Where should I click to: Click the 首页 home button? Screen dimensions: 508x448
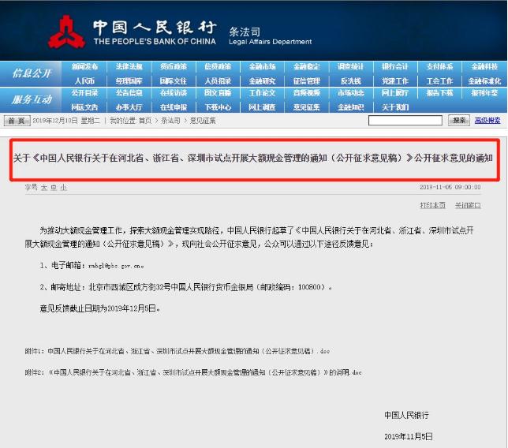click(17, 121)
